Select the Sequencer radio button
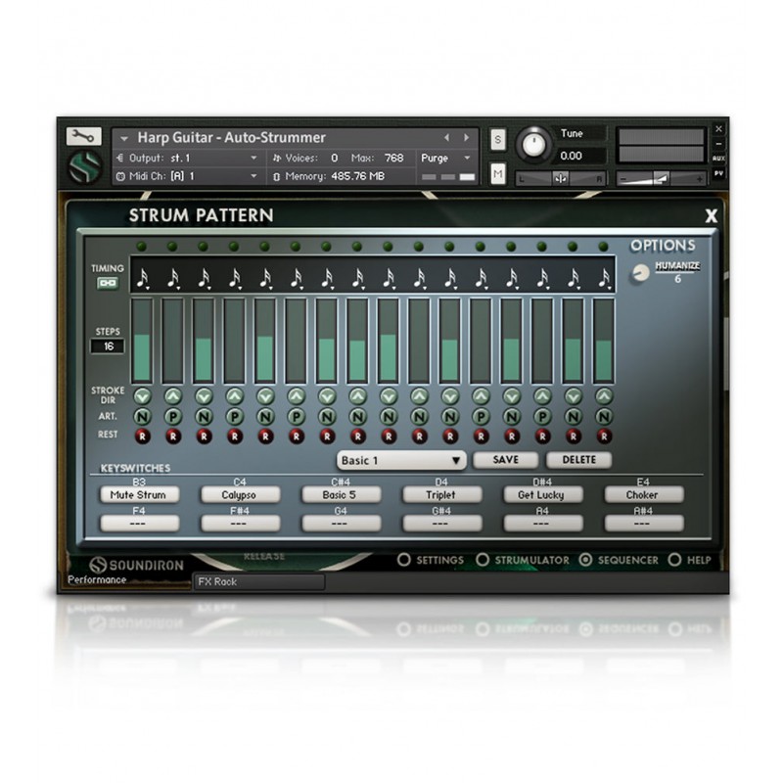Image resolution: width=783 pixels, height=783 pixels. 585,560
